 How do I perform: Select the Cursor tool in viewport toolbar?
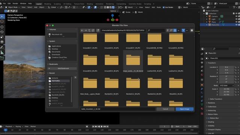tap(2, 21)
